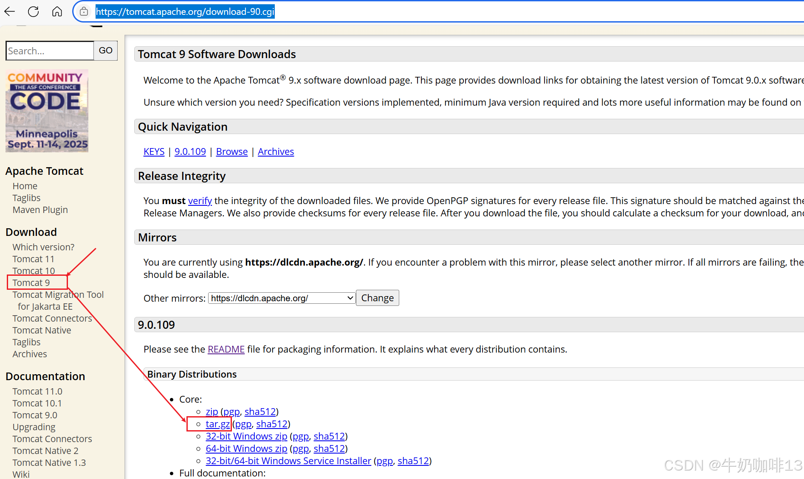The width and height of the screenshot is (804, 479).
Task: Open sha512 for 32-bit Windows zip
Action: (x=329, y=436)
